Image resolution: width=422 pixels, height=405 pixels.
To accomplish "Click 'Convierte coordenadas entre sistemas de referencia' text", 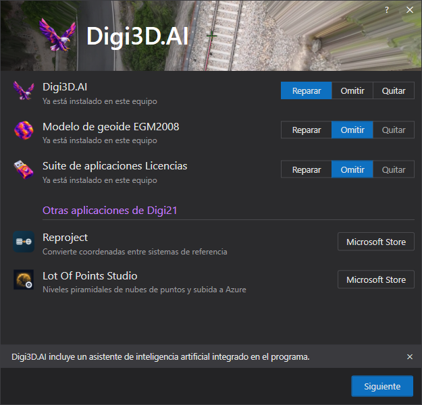I will (x=135, y=252).
